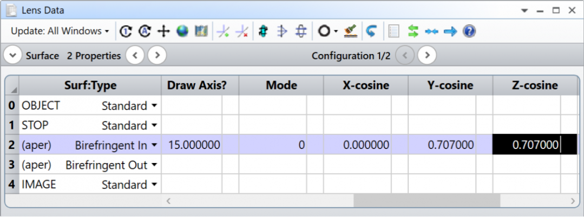The height and width of the screenshot is (217, 584).
Task: Open Birefringent Out surface type dropdown
Action: click(155, 165)
